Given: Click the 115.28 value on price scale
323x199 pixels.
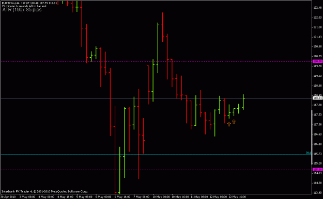Looking at the screenshot, I should point(317,163).
